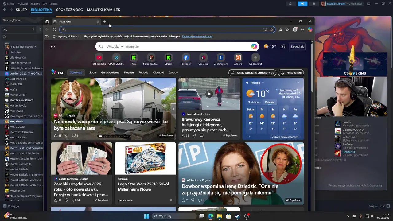Open the MSN apps grid launcher
Screen dimensions: 393x221
pos(53,46)
